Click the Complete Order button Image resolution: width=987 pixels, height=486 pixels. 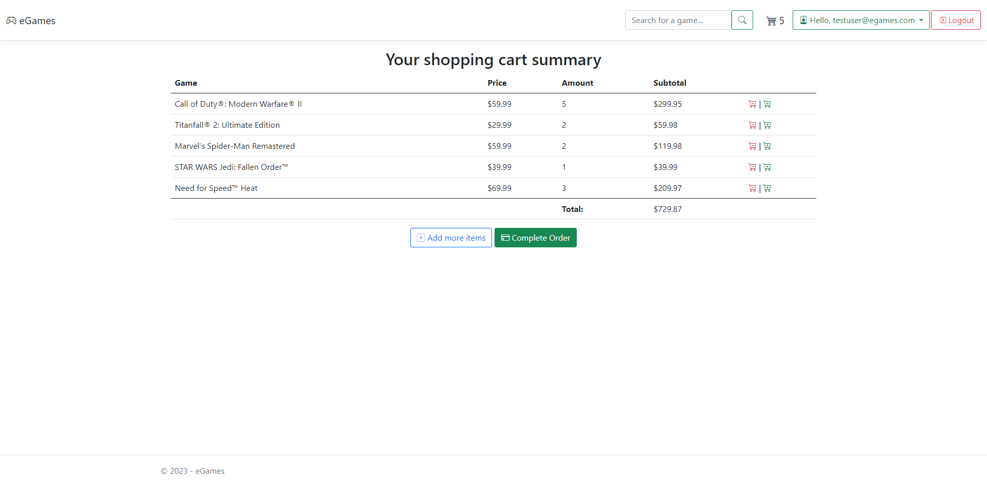click(535, 238)
